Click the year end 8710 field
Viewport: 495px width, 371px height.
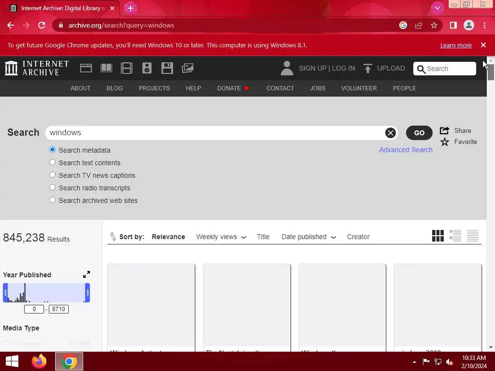point(58,309)
